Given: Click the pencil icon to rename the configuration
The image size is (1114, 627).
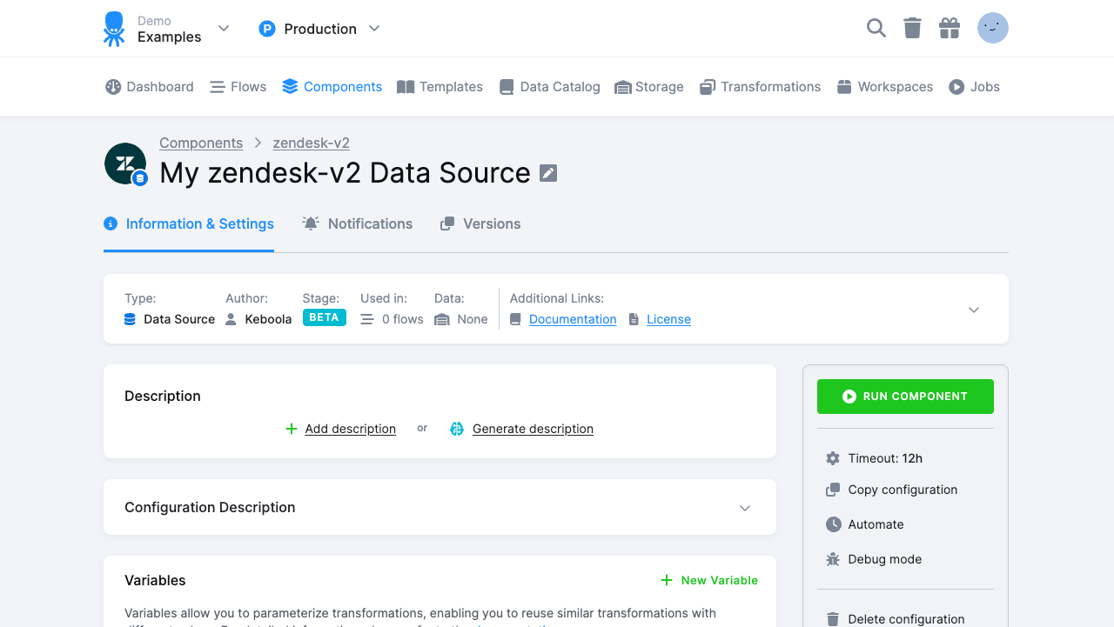Looking at the screenshot, I should click(x=547, y=172).
